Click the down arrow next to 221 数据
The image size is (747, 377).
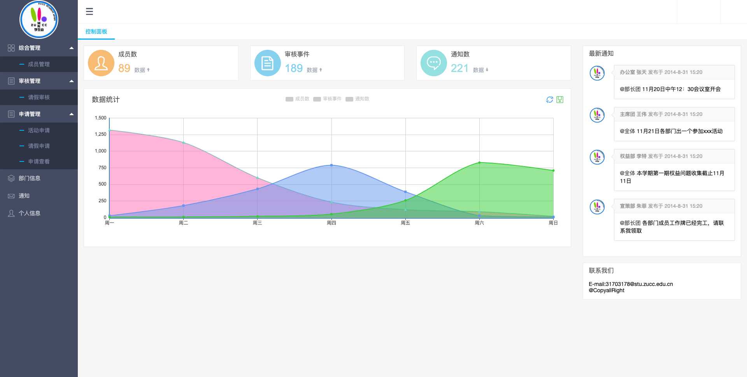pyautogui.click(x=487, y=70)
